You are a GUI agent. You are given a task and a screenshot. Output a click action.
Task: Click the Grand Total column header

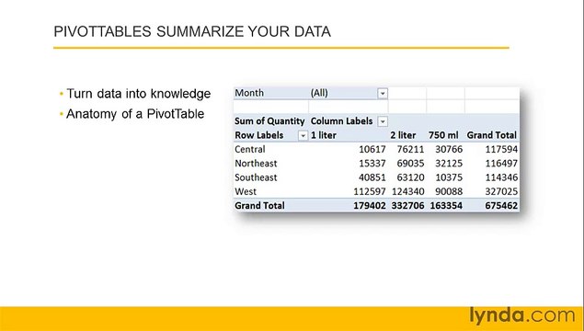[x=492, y=135]
